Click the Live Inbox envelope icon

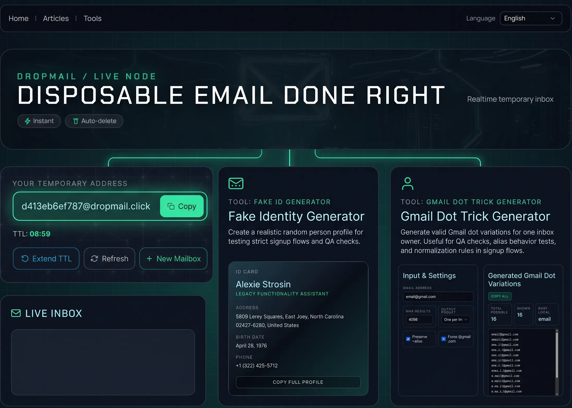coord(16,313)
